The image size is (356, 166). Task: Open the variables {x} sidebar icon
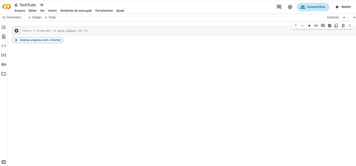pos(4,55)
